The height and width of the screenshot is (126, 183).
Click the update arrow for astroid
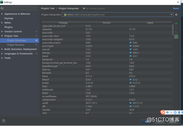coord(130,49)
